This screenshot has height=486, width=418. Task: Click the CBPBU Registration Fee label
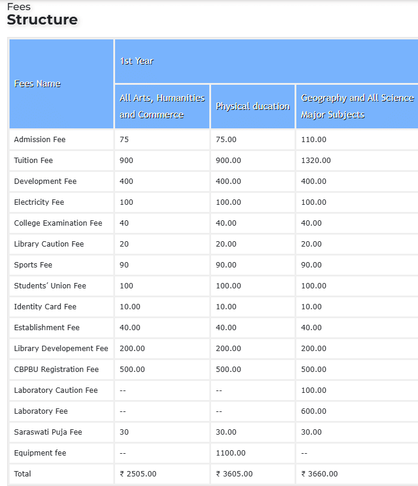56,369
